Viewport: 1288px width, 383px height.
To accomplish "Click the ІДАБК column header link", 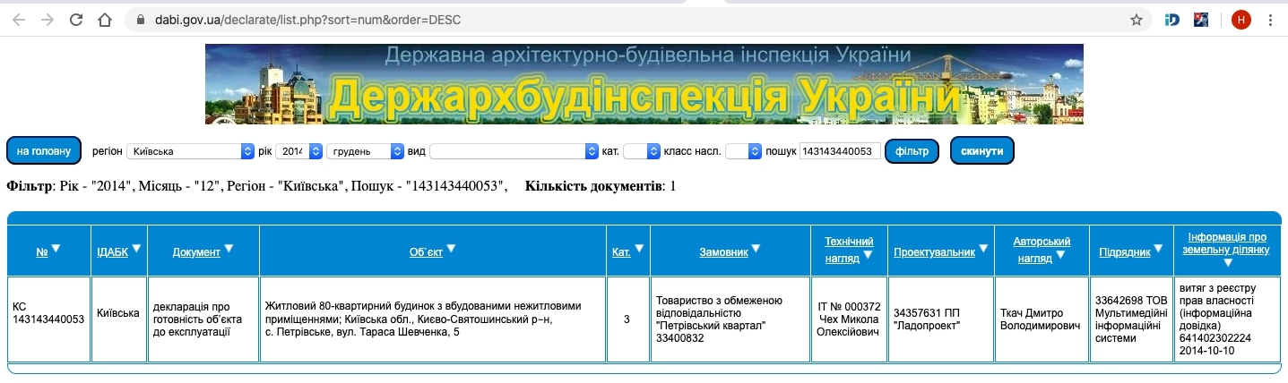I will click(112, 253).
